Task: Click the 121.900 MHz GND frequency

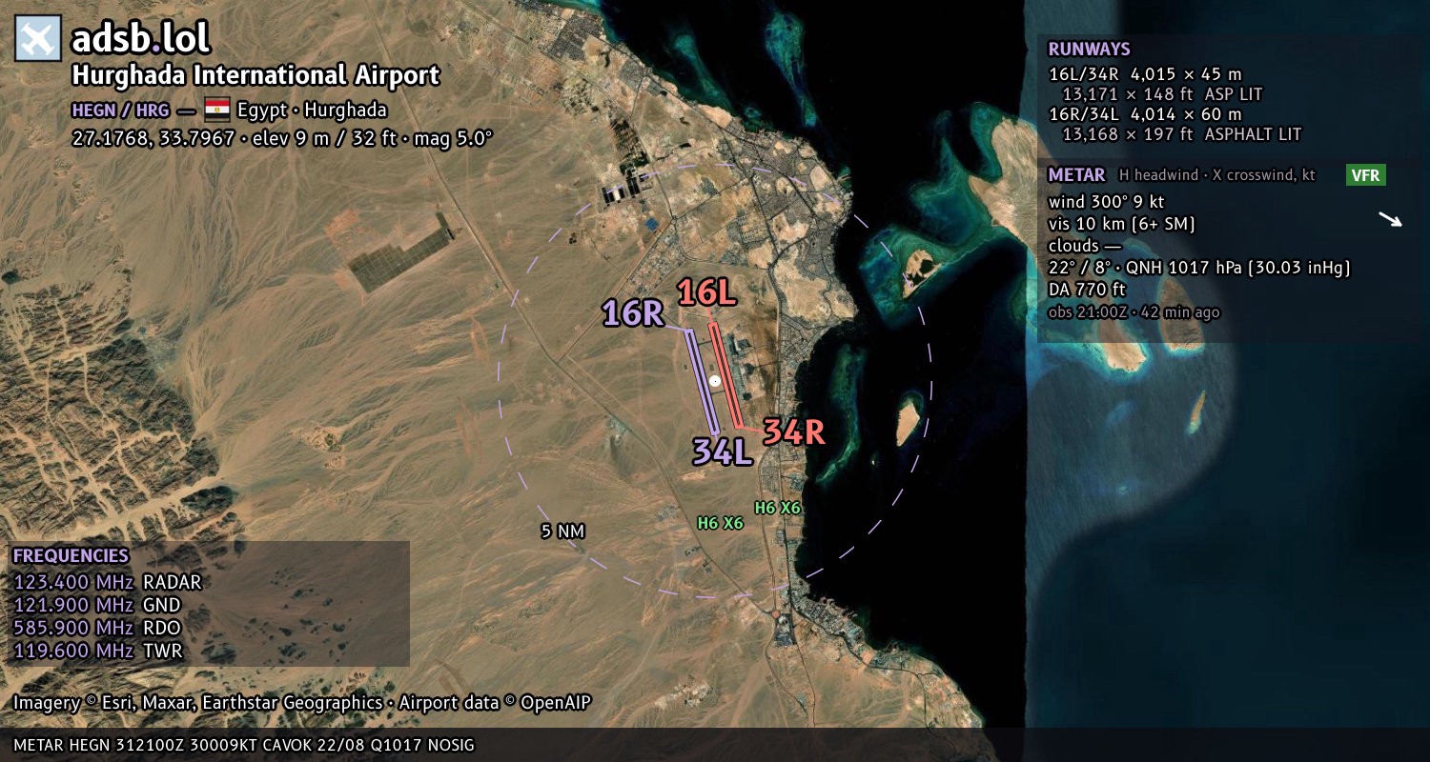Action: [97, 605]
